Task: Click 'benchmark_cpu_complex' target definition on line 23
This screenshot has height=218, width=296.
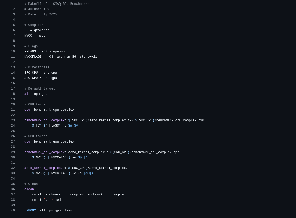Action: coord(44,121)
